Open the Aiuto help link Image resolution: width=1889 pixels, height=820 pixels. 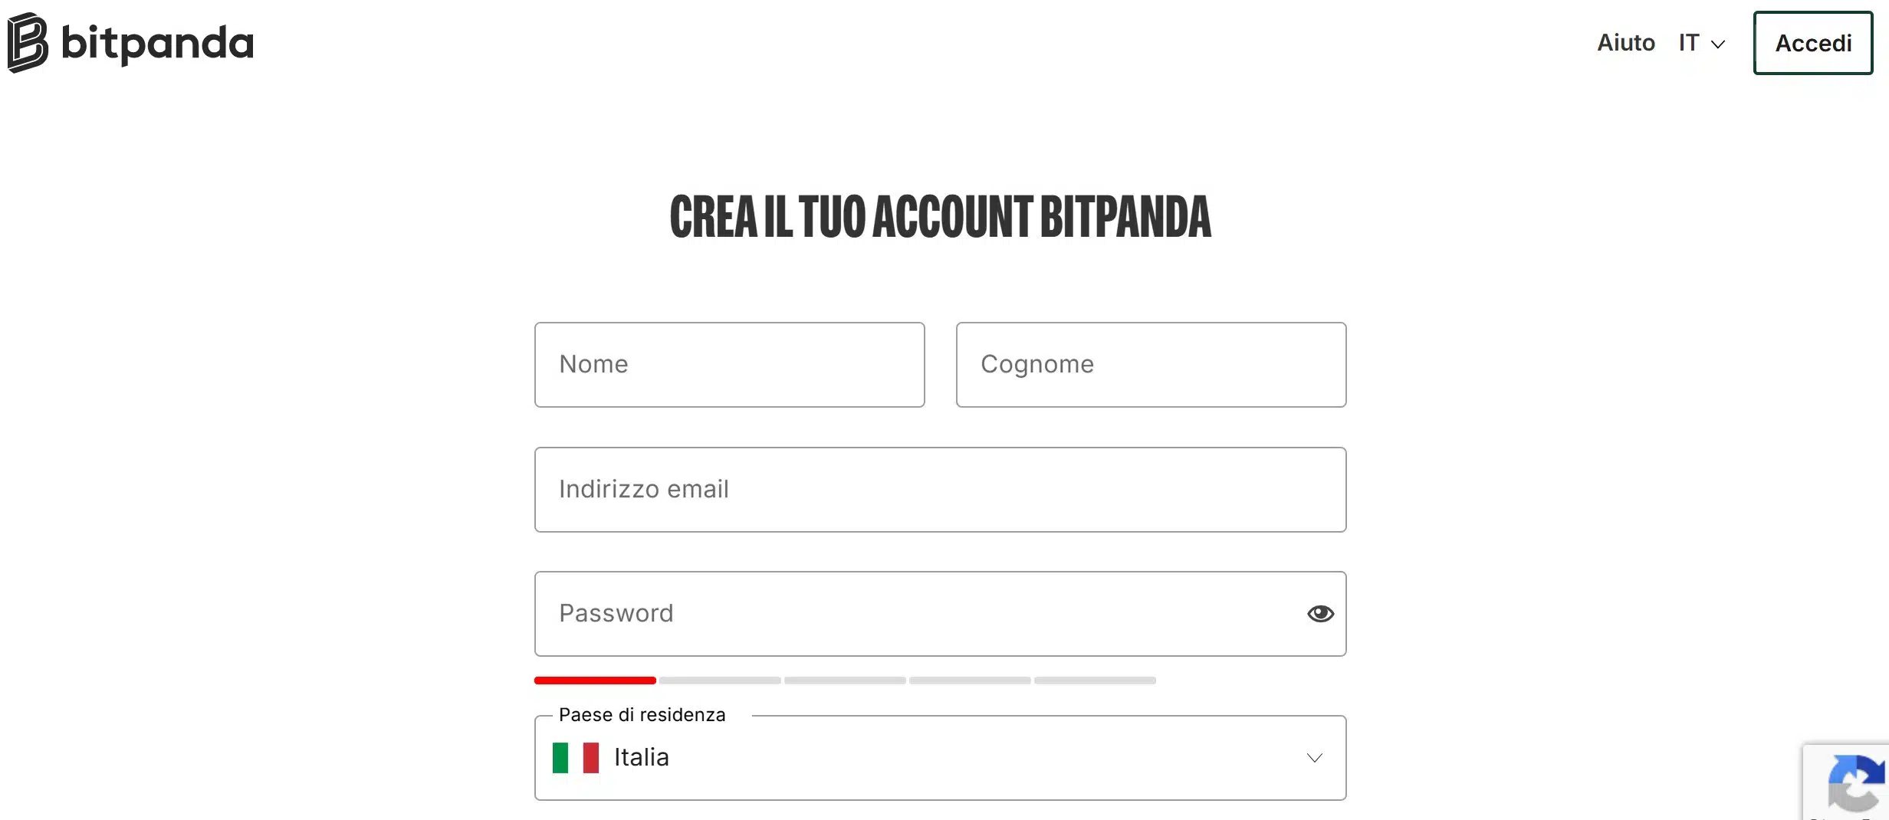click(x=1625, y=43)
